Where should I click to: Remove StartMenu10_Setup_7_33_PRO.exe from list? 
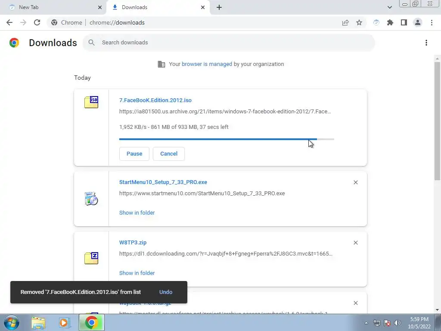(x=355, y=182)
